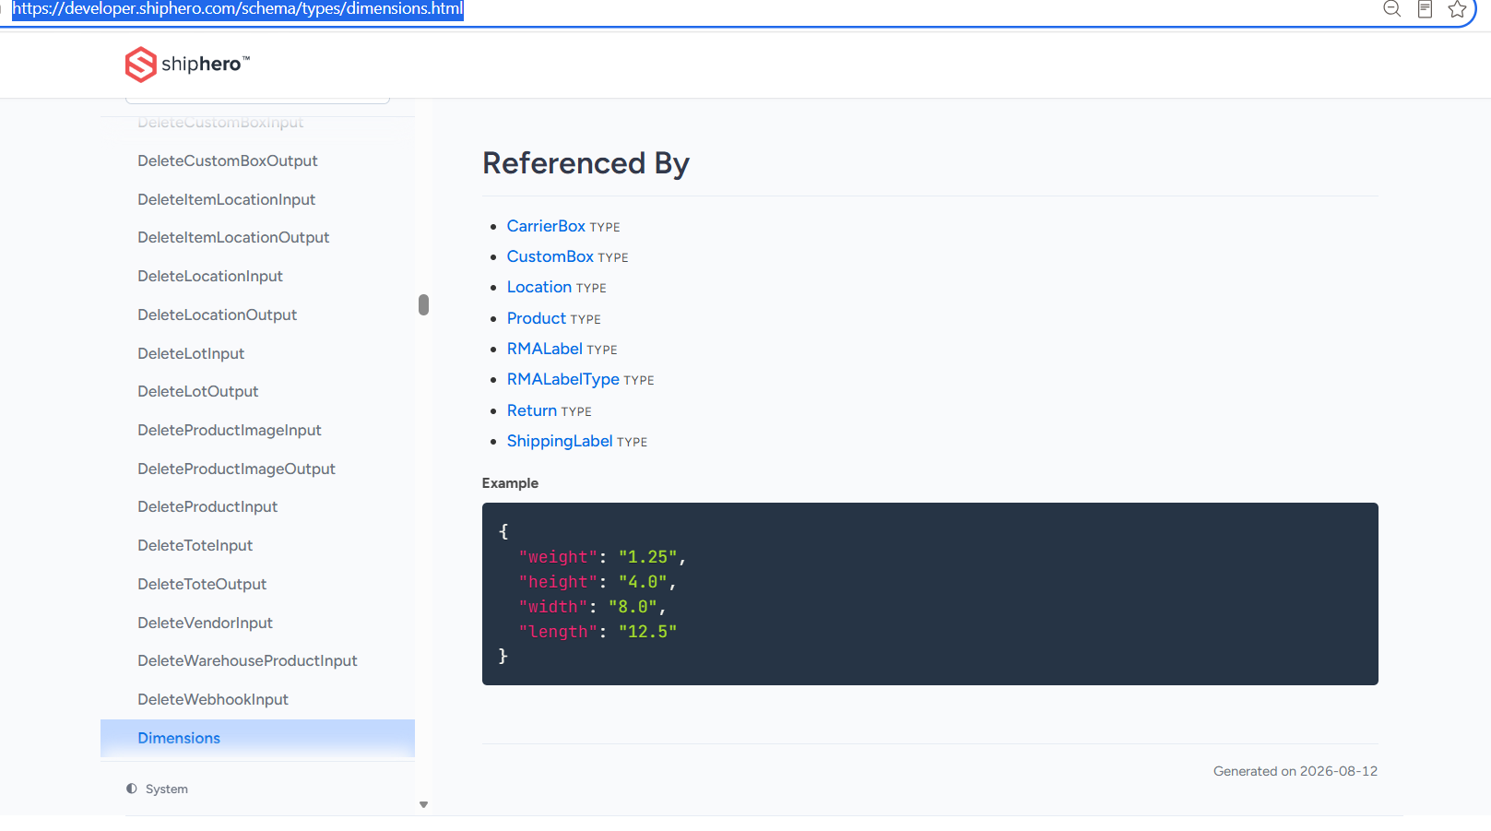Go to DeleteCustomBoxOutput in sidebar

[228, 160]
